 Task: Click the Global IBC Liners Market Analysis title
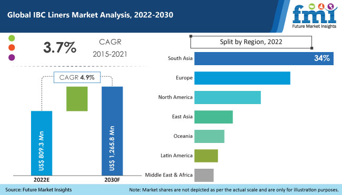click(x=90, y=15)
